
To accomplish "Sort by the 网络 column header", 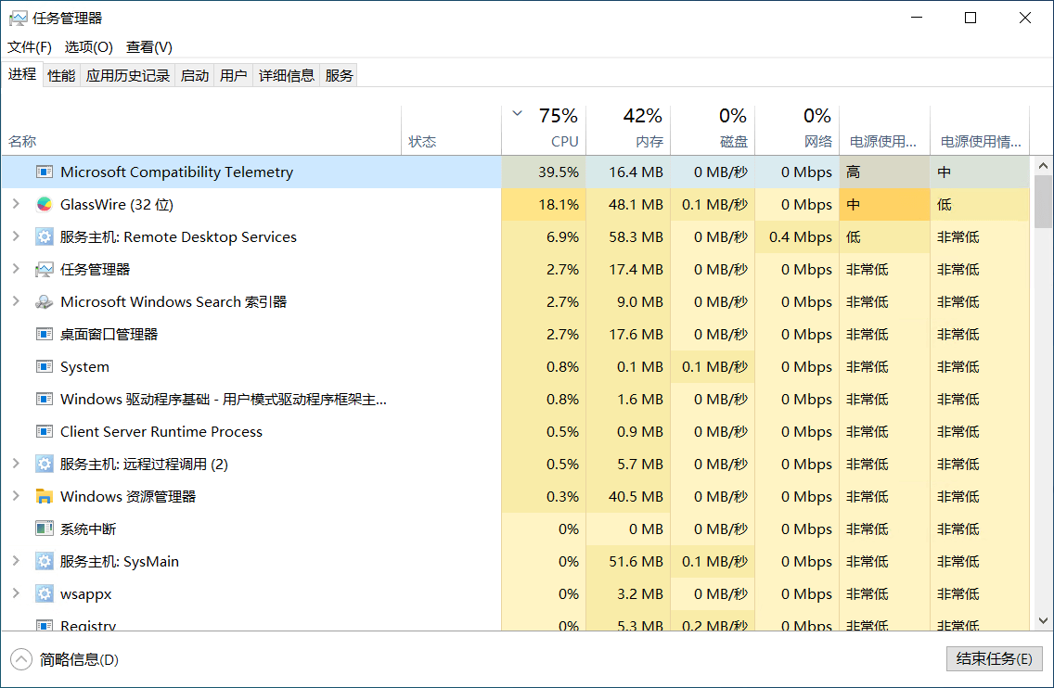I will 797,131.
